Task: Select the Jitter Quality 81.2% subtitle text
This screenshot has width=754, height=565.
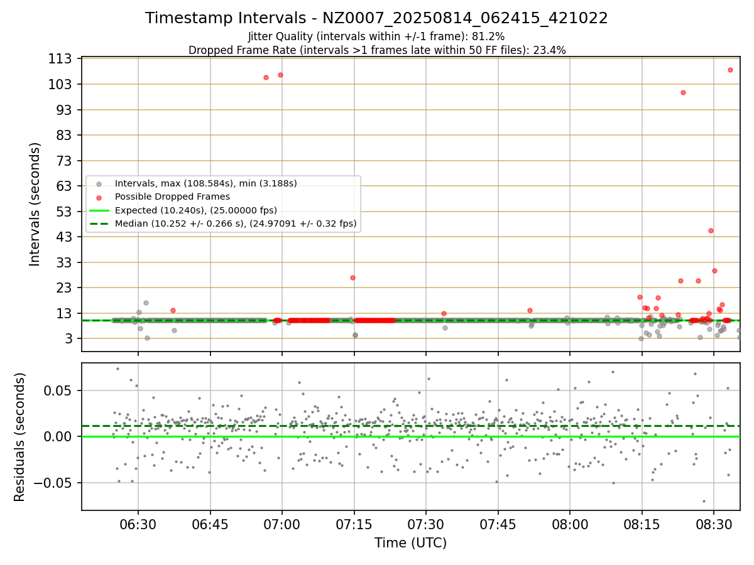Action: (376, 36)
